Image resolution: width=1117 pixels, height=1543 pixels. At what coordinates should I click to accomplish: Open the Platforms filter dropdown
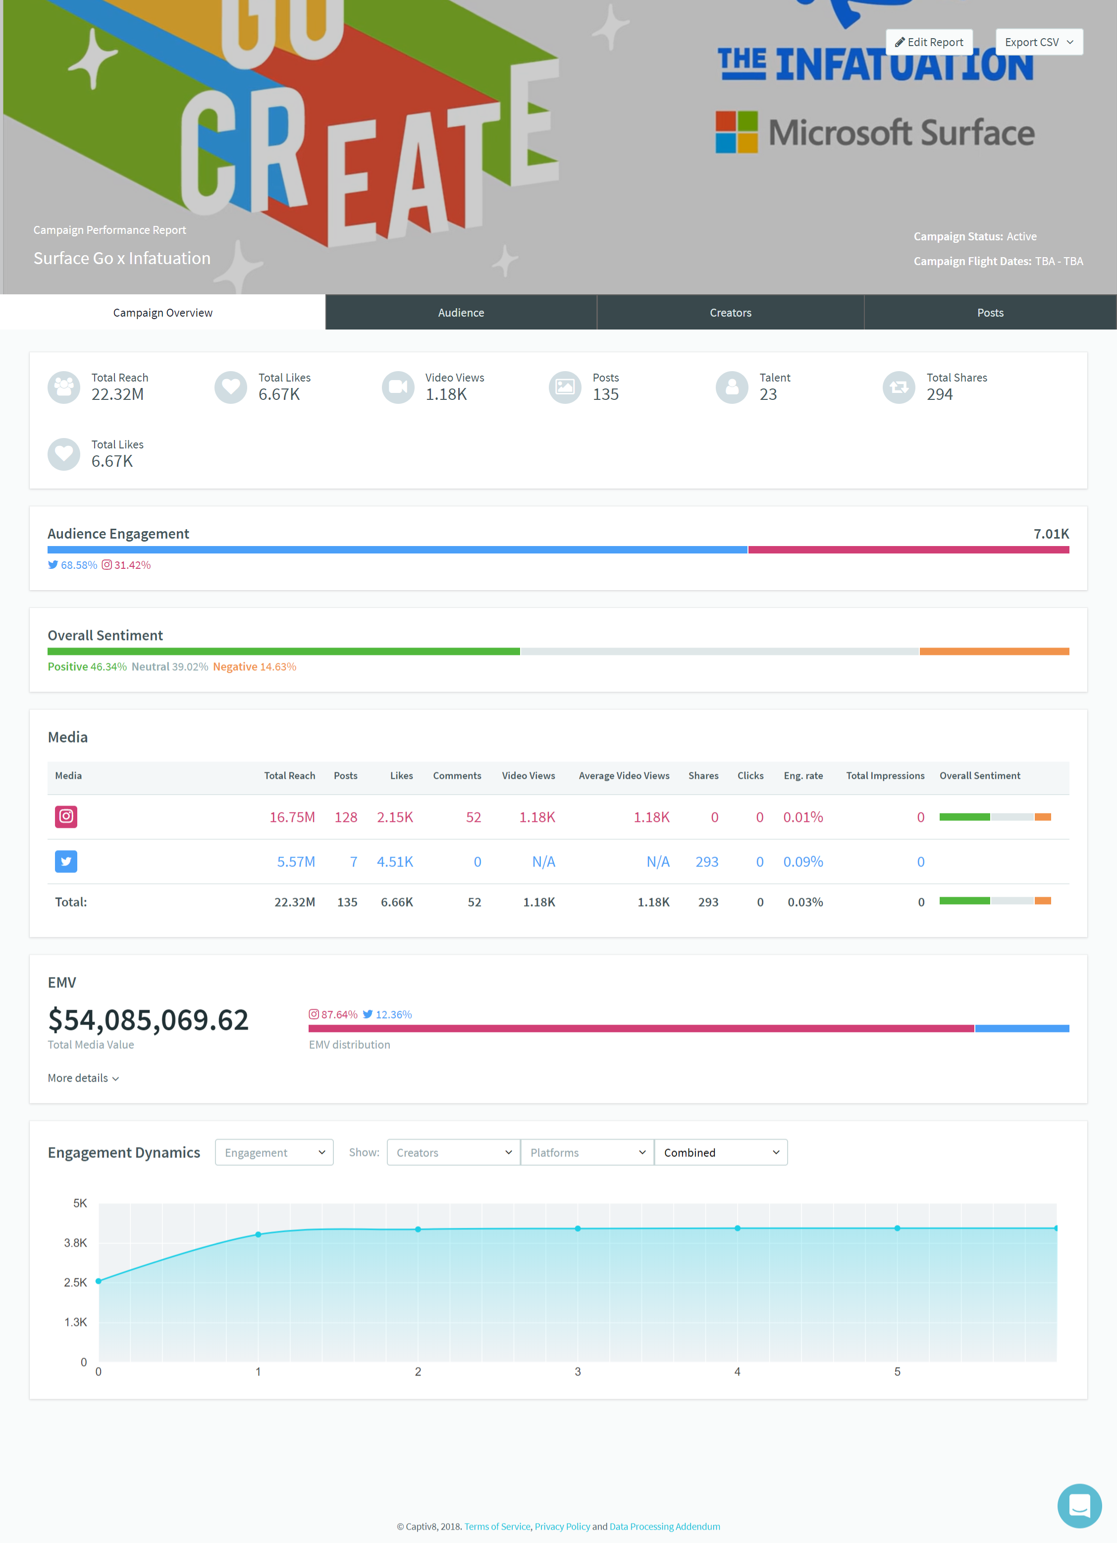(587, 1153)
